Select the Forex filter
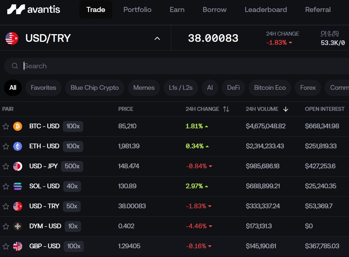 (308, 87)
